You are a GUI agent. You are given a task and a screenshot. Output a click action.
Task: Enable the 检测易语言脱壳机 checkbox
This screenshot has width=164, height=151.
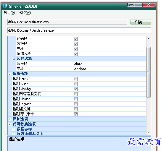75,94
